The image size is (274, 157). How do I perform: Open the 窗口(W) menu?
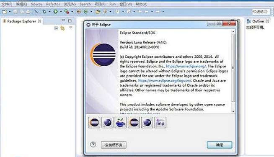(x=126, y=4)
